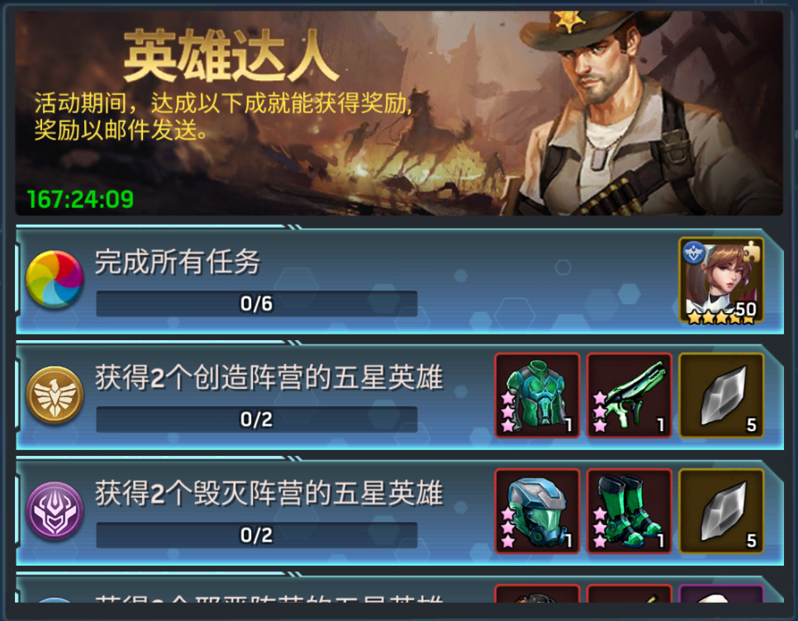Tap the Creation faction 0/2 progress bar
The height and width of the screenshot is (621, 798).
256,420
